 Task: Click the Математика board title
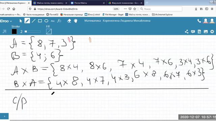pyautogui.click(x=92, y=21)
